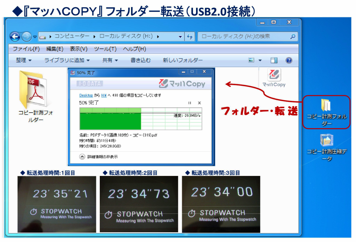Click the 1回目 stopwatch photo 23'35"21
356x242 pixels.
tap(57, 204)
